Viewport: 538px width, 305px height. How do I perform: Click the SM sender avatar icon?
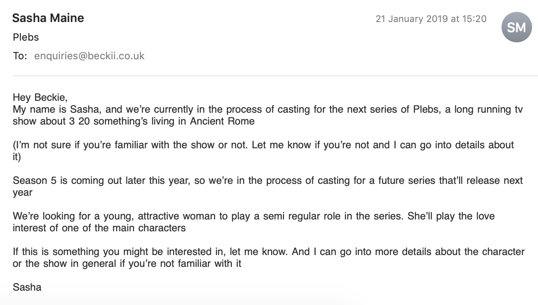tap(516, 27)
